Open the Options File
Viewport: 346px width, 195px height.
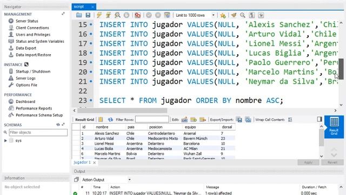pos(26,85)
